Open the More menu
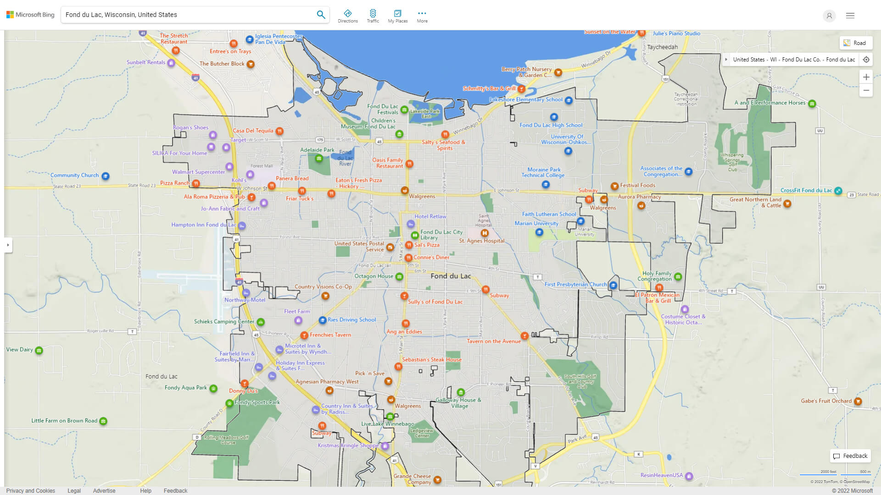 pos(422,15)
